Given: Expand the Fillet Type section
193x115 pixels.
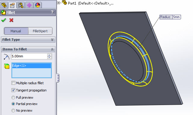Looking at the screenshot, I should tap(52, 40).
